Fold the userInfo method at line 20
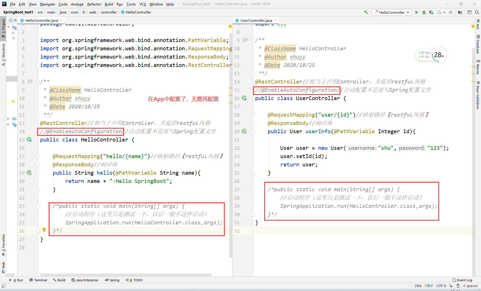Screen dimensions: 481x291 coord(253,131)
